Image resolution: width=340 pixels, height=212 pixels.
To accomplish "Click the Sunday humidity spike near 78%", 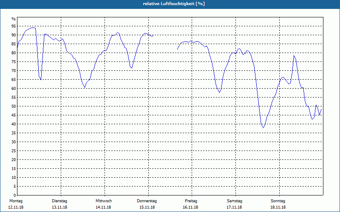I will [x=294, y=56].
